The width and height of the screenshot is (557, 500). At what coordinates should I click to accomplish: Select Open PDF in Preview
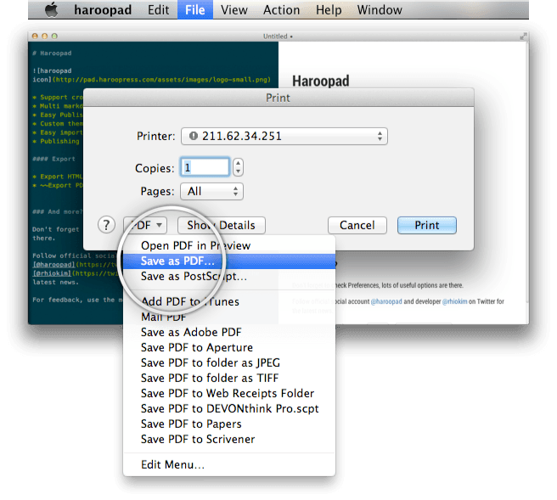coord(195,245)
